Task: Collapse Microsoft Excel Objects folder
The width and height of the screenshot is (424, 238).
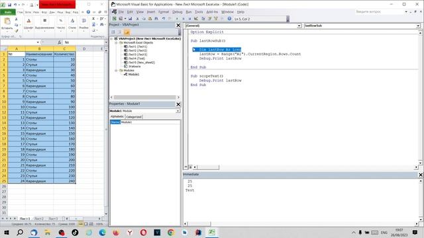Action: (x=116, y=42)
